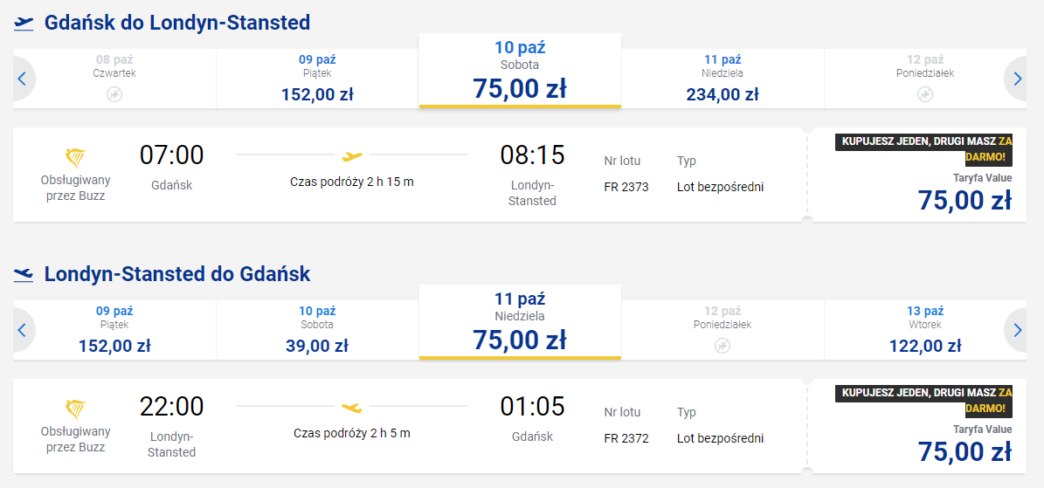Viewport: 1044px width, 488px height.
Task: Show later return dates with right arrow
Action: (x=1017, y=330)
